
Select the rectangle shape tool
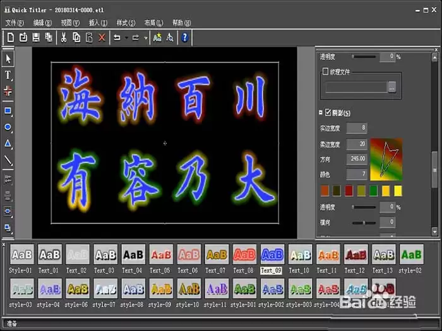[8, 110]
